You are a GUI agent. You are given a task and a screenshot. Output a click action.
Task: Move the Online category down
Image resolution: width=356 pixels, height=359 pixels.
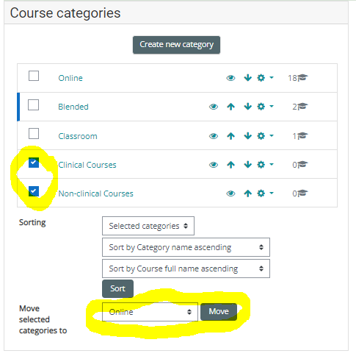coord(248,78)
